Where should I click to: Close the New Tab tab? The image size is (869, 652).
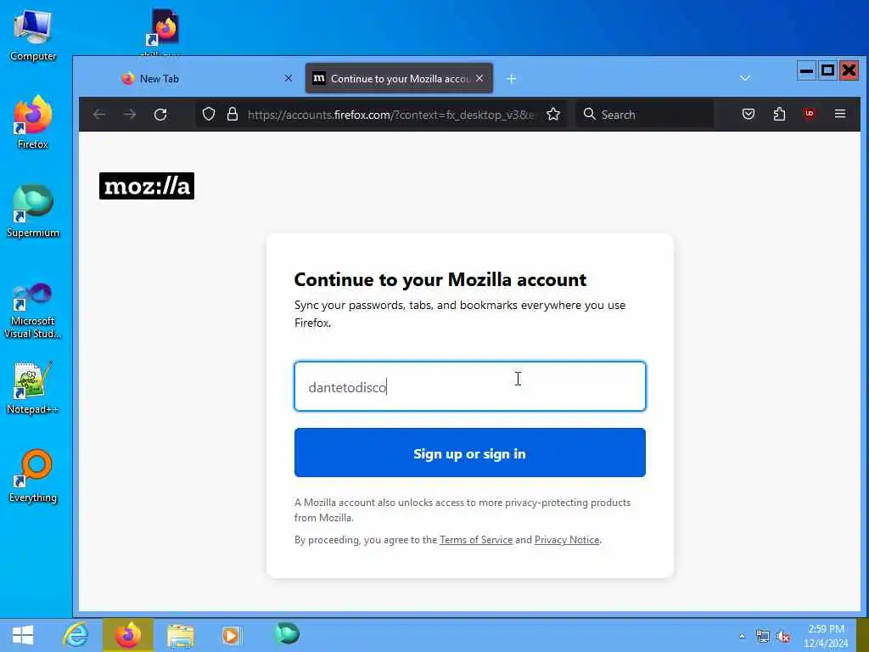[289, 78]
